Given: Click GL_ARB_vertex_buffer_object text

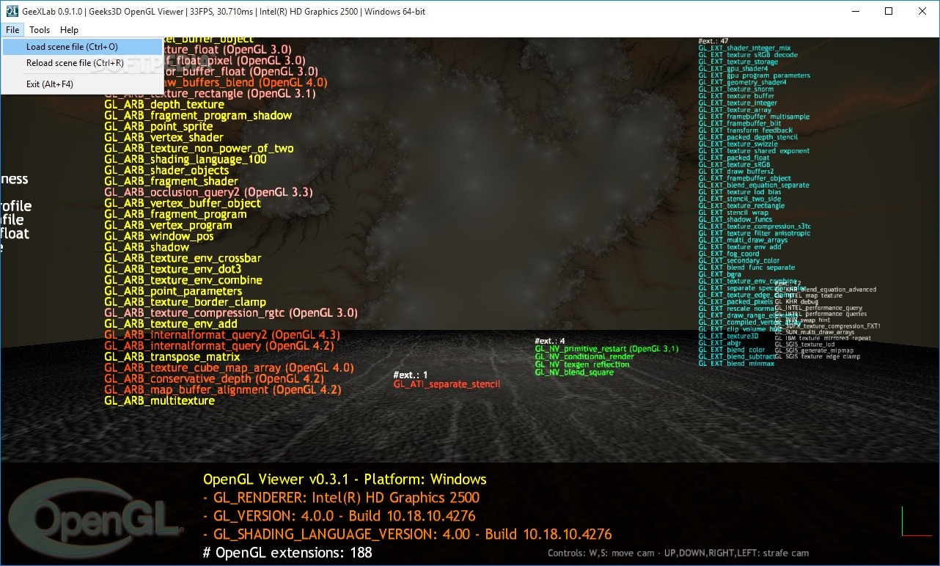Looking at the screenshot, I should (x=183, y=203).
